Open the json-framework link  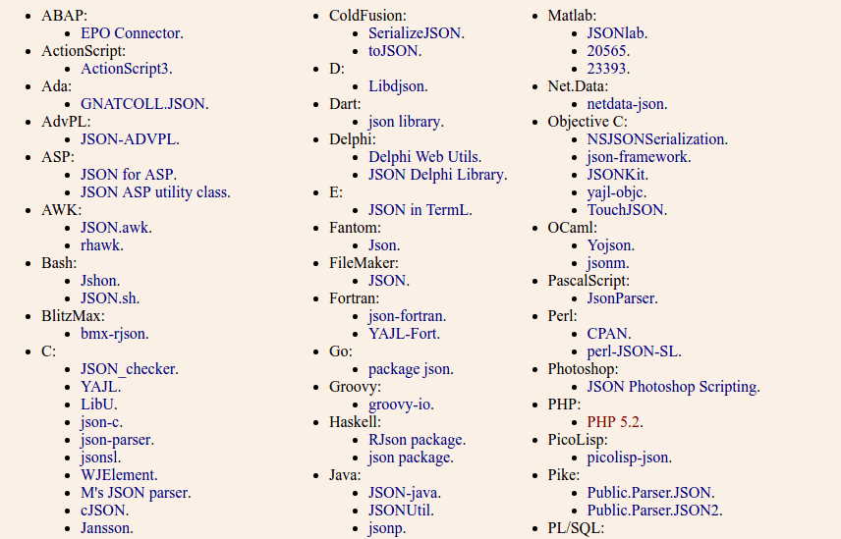tap(638, 157)
